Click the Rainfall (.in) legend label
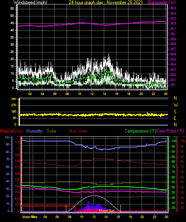 [11, 131]
